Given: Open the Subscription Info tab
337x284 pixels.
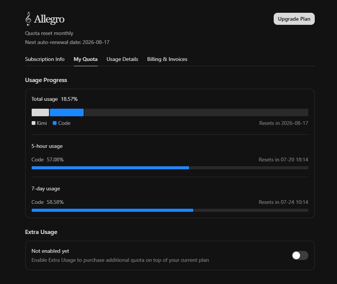Looking at the screenshot, I should [x=45, y=59].
